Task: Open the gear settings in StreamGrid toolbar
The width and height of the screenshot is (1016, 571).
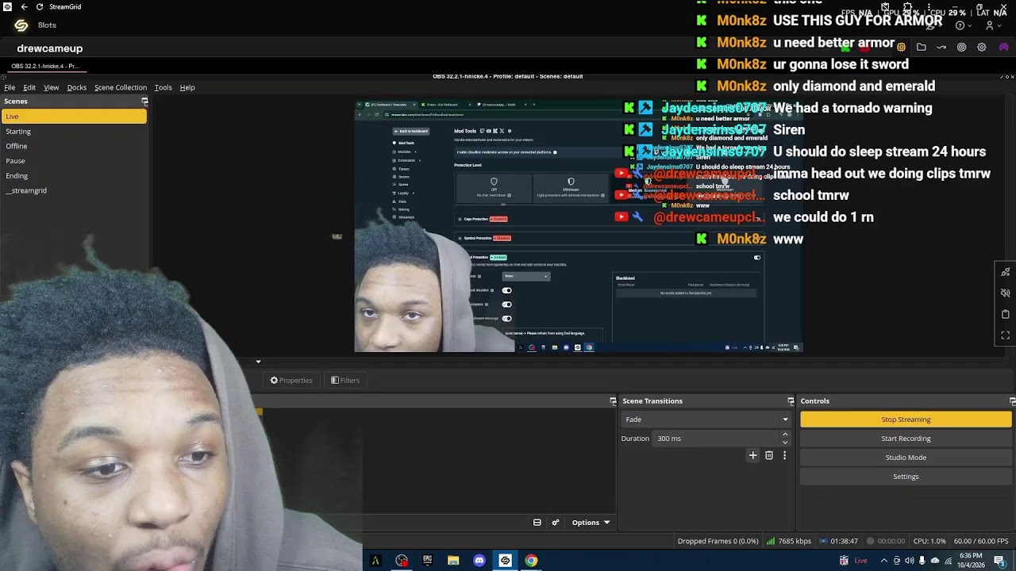Action: click(982, 48)
